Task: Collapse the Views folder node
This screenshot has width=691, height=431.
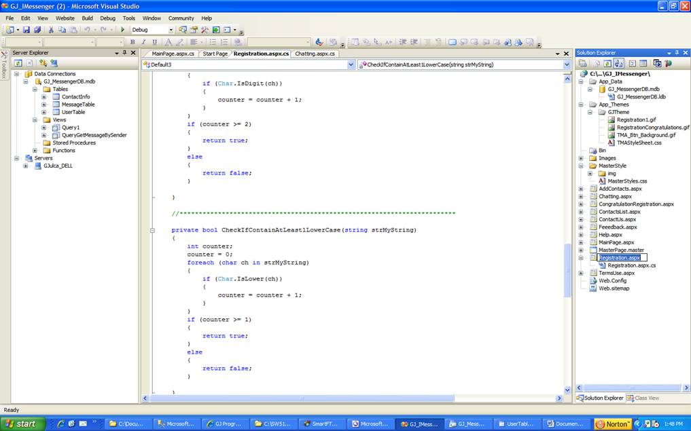Action: tap(35, 119)
